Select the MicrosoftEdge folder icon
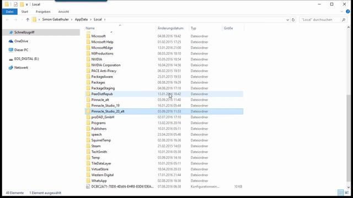 click(x=88, y=48)
